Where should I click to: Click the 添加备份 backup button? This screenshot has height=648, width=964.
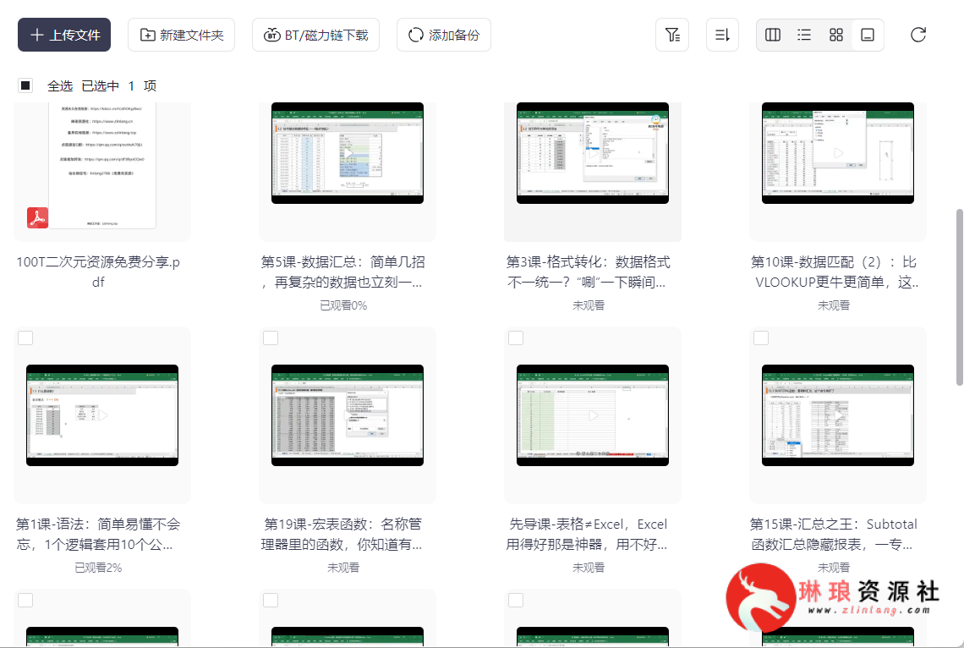pyautogui.click(x=444, y=35)
